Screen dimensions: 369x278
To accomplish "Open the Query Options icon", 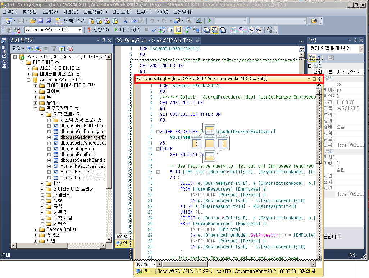I will pyautogui.click(x=170, y=29).
